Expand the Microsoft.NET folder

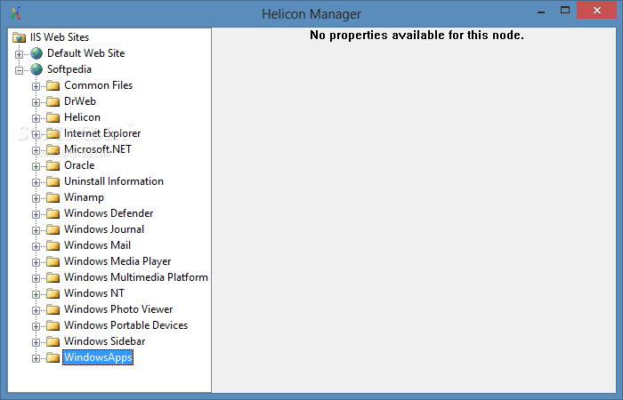pos(36,150)
